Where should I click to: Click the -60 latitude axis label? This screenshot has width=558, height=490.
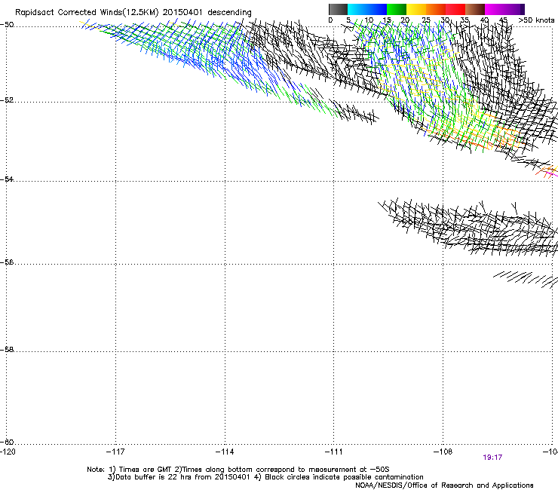pos(7,443)
